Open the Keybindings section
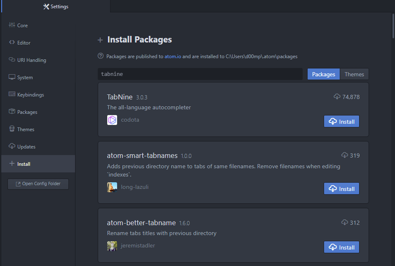Screen dimensions: 395x266 coord(30,95)
